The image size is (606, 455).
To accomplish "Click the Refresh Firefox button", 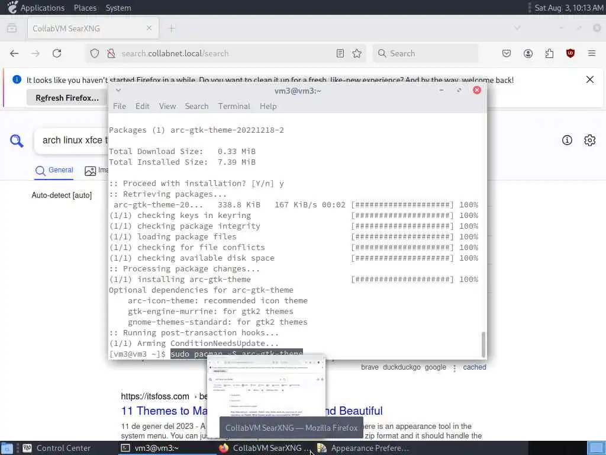I will [x=67, y=98].
